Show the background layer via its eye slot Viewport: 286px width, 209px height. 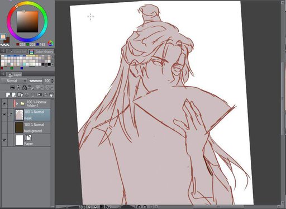[4, 127]
